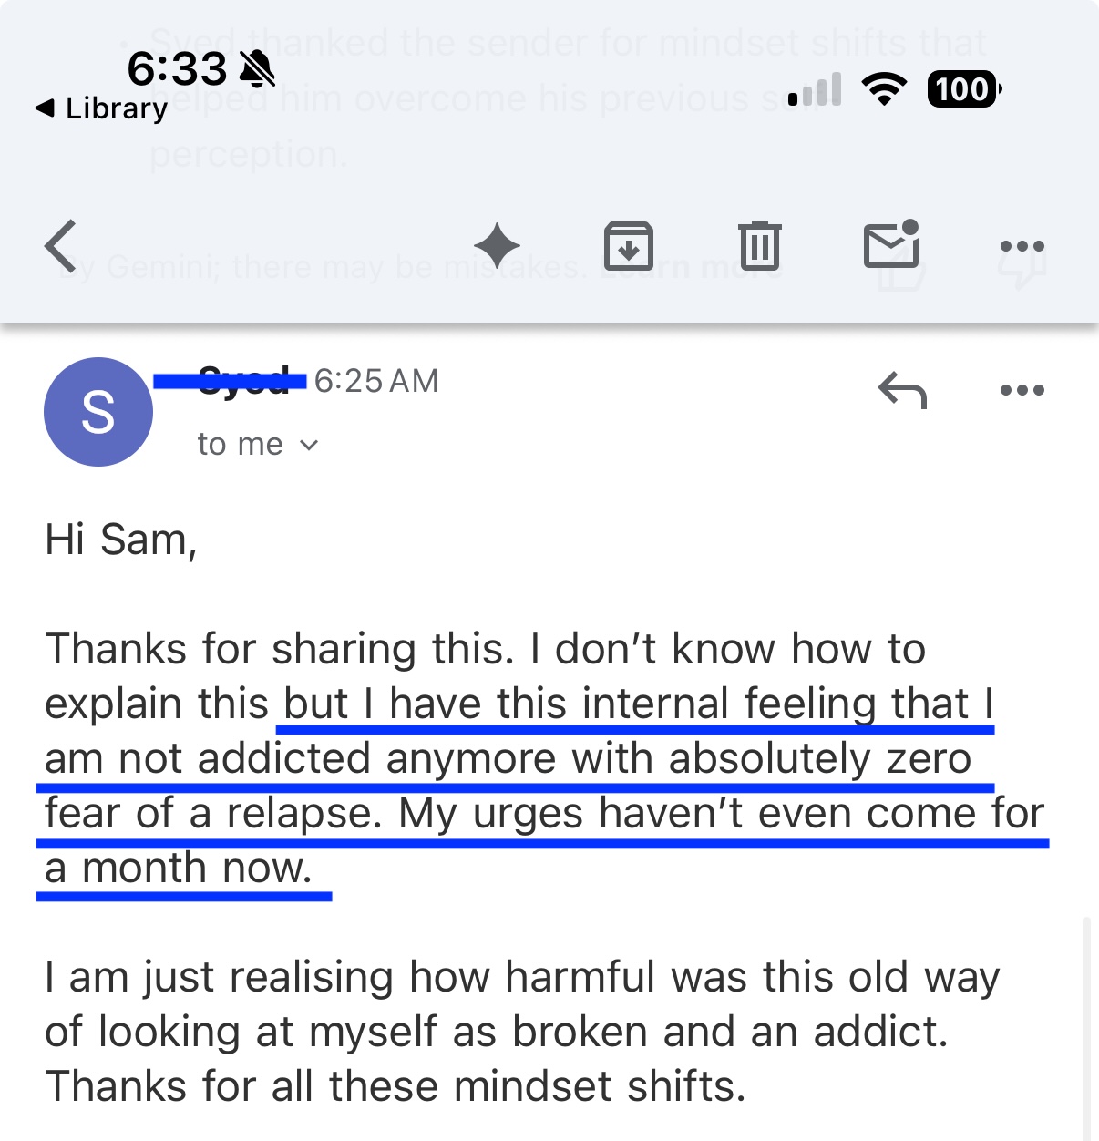Return to the Library app via the back link
Screen dimensions: 1099x1141
click(102, 108)
